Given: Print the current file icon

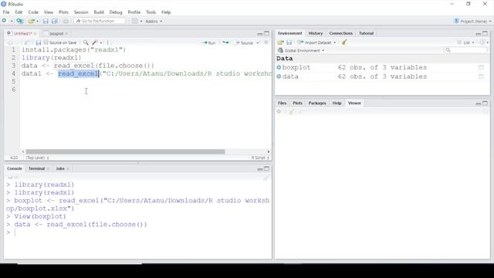Looking at the screenshot, I should click(x=66, y=21).
